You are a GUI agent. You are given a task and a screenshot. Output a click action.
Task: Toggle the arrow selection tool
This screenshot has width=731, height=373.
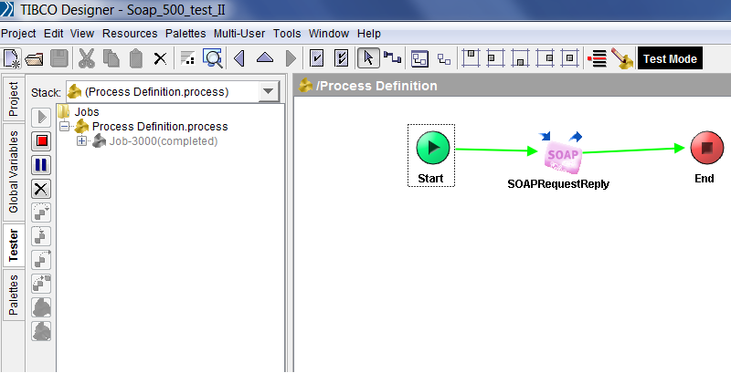(x=368, y=59)
